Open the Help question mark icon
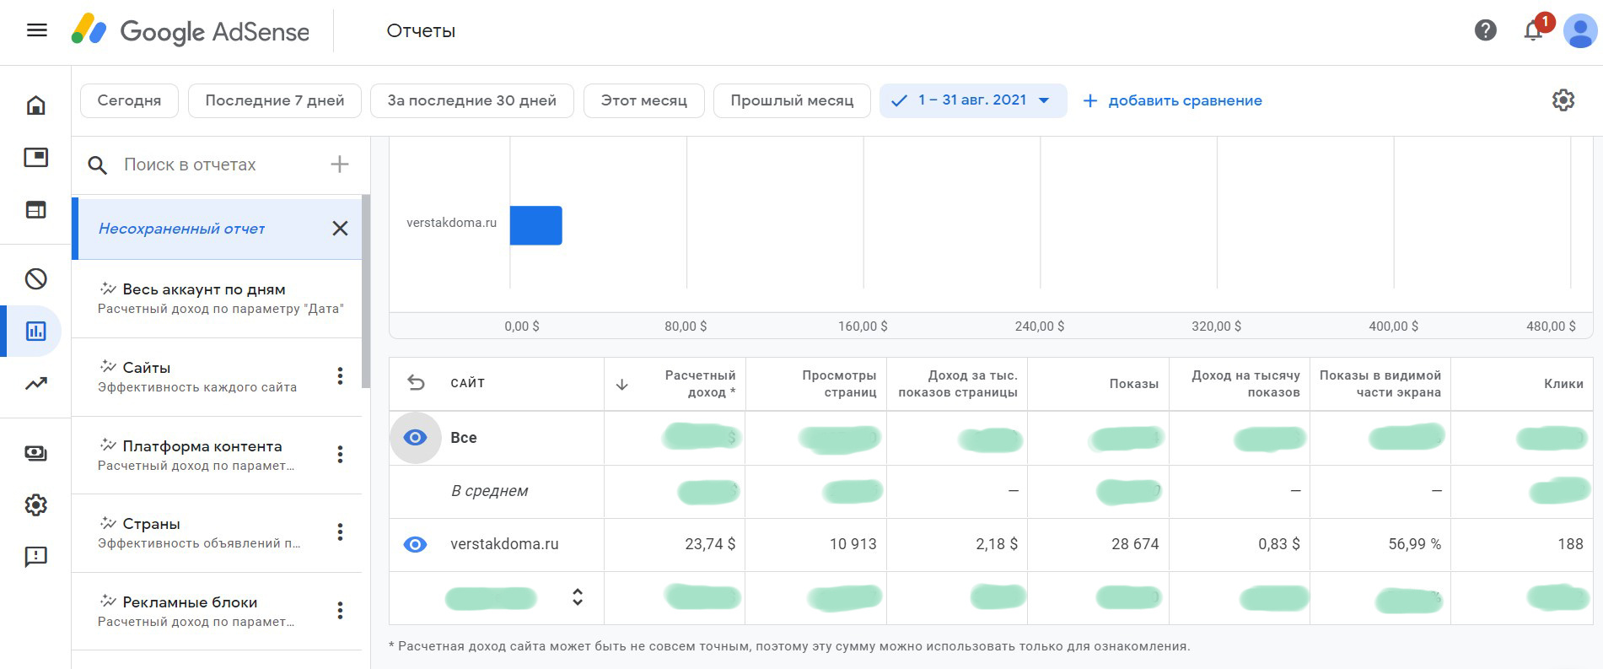 (x=1485, y=31)
